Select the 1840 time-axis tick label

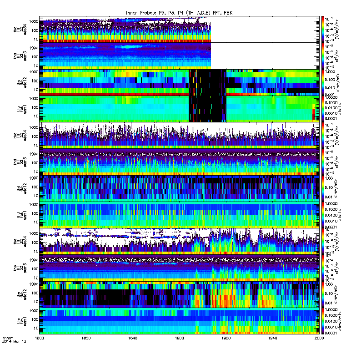tap(133, 338)
